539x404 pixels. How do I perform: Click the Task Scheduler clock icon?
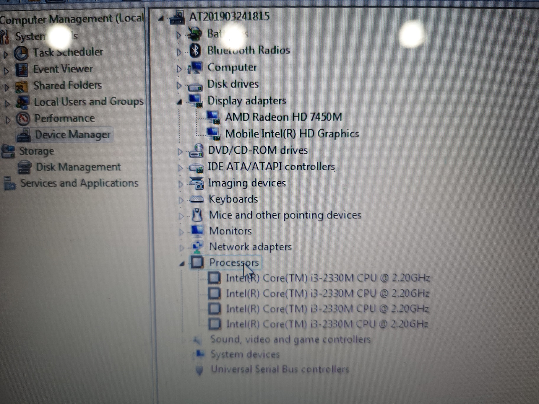(21, 52)
